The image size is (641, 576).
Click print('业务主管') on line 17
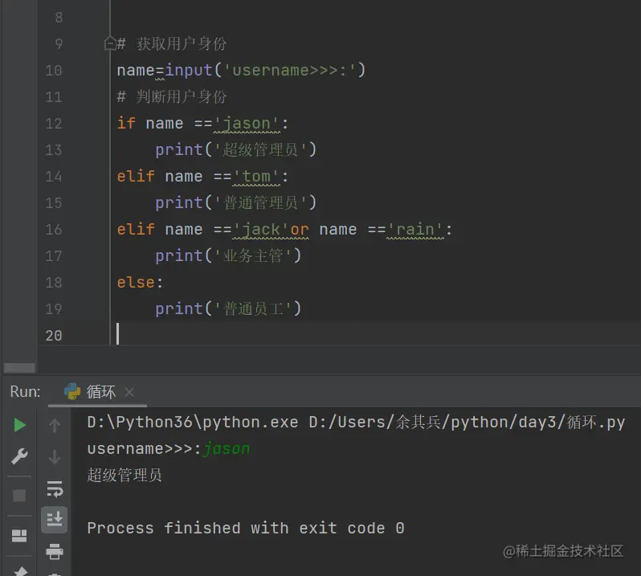point(228,256)
